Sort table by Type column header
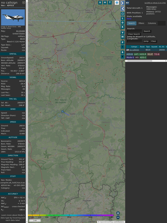 pyautogui.click(x=148, y=47)
